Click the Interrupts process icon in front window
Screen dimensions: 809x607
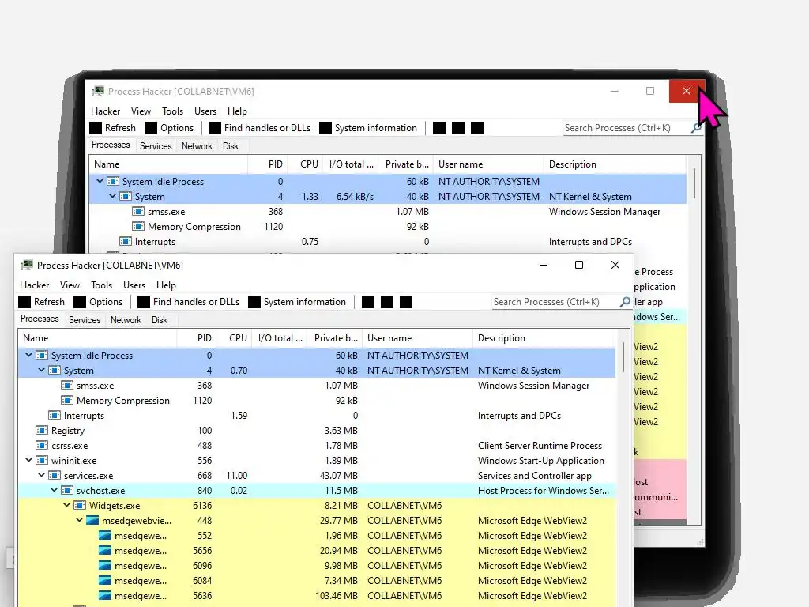(55, 416)
